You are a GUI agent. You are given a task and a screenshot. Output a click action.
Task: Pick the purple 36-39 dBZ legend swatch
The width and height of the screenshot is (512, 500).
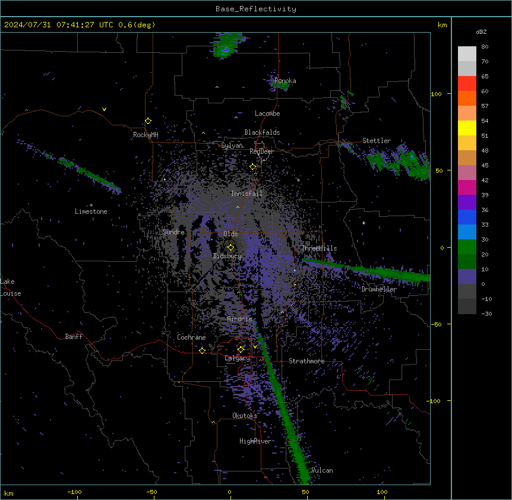467,202
